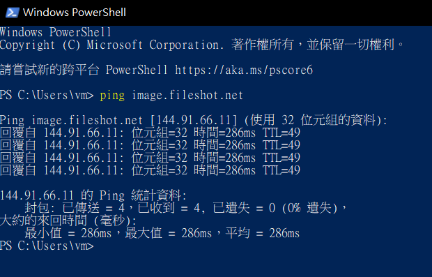The width and height of the screenshot is (432, 277).
Task: Click the 平均 = 286ms average value
Action: [262, 233]
